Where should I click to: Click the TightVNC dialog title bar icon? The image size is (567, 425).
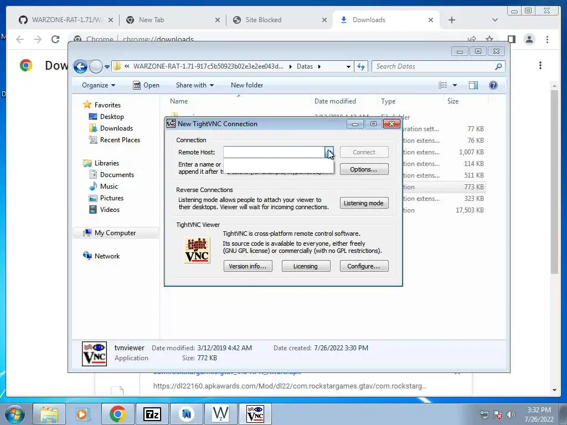point(171,123)
